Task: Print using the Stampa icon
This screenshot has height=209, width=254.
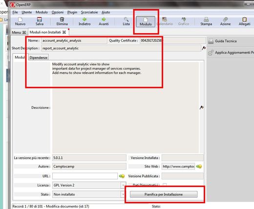Action: tap(206, 21)
